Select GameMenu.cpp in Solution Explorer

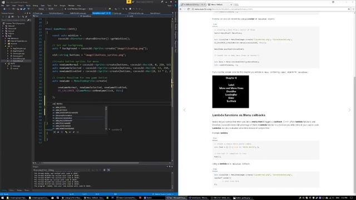pos(18,58)
